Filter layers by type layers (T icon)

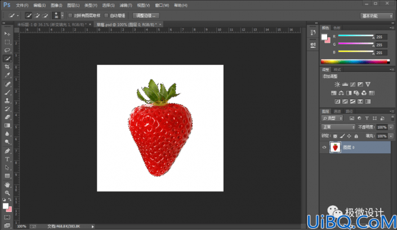coord(367,118)
